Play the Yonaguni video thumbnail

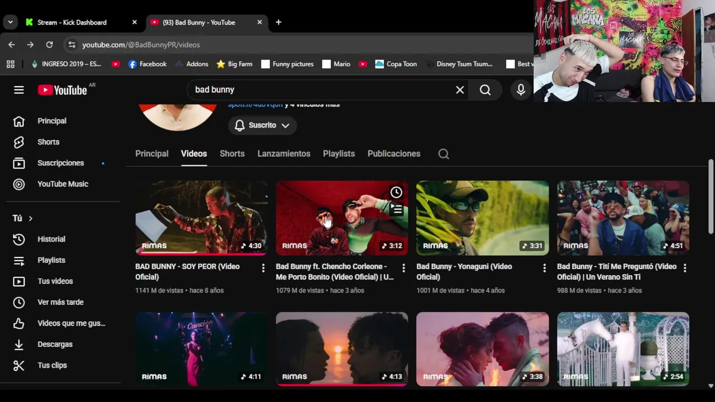[x=483, y=218]
